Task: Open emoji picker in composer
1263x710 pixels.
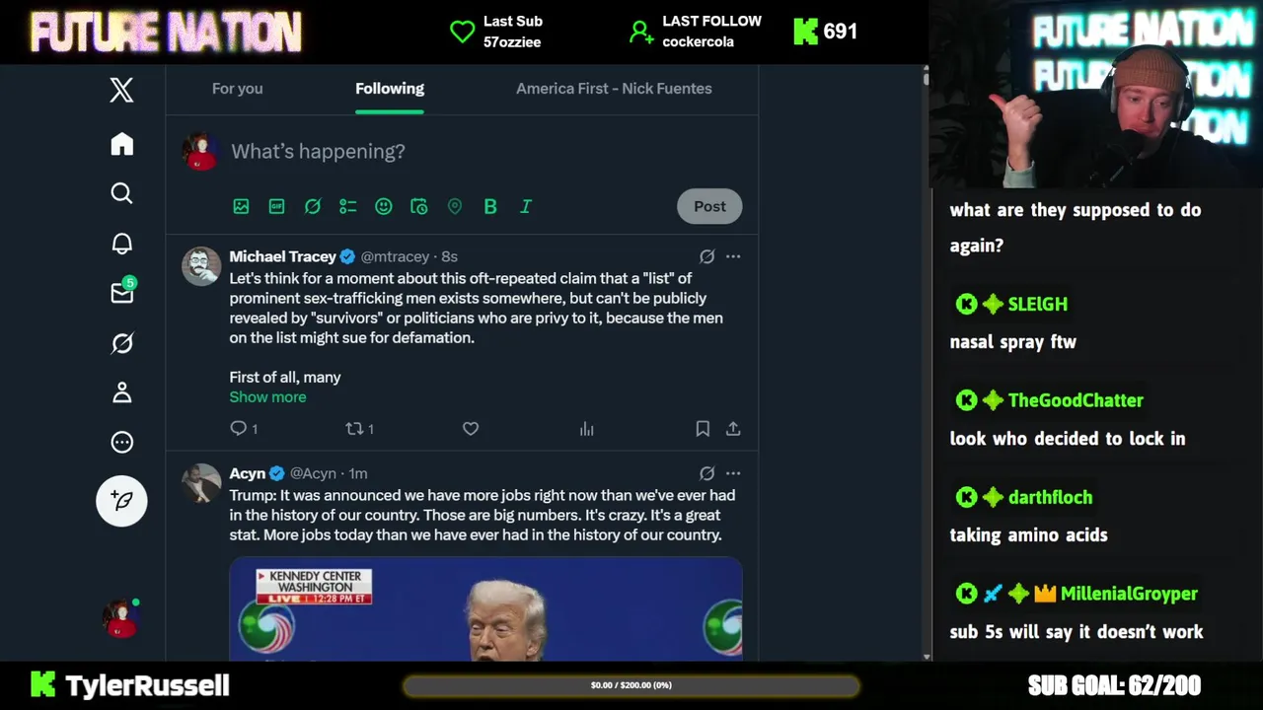Action: coord(383,206)
